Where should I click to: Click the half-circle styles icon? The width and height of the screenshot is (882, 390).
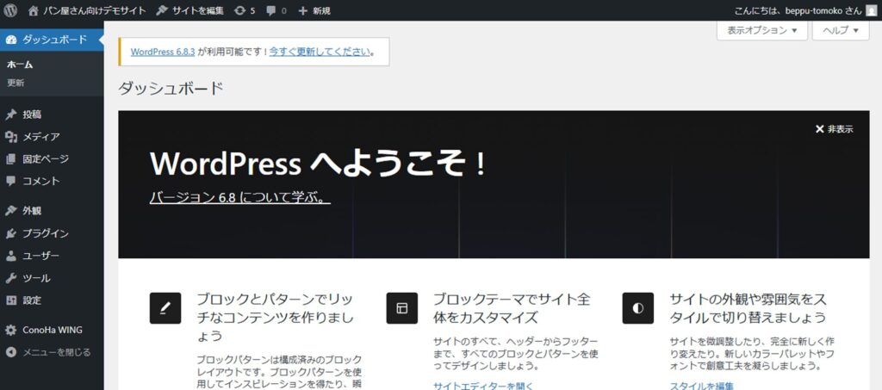pos(638,308)
